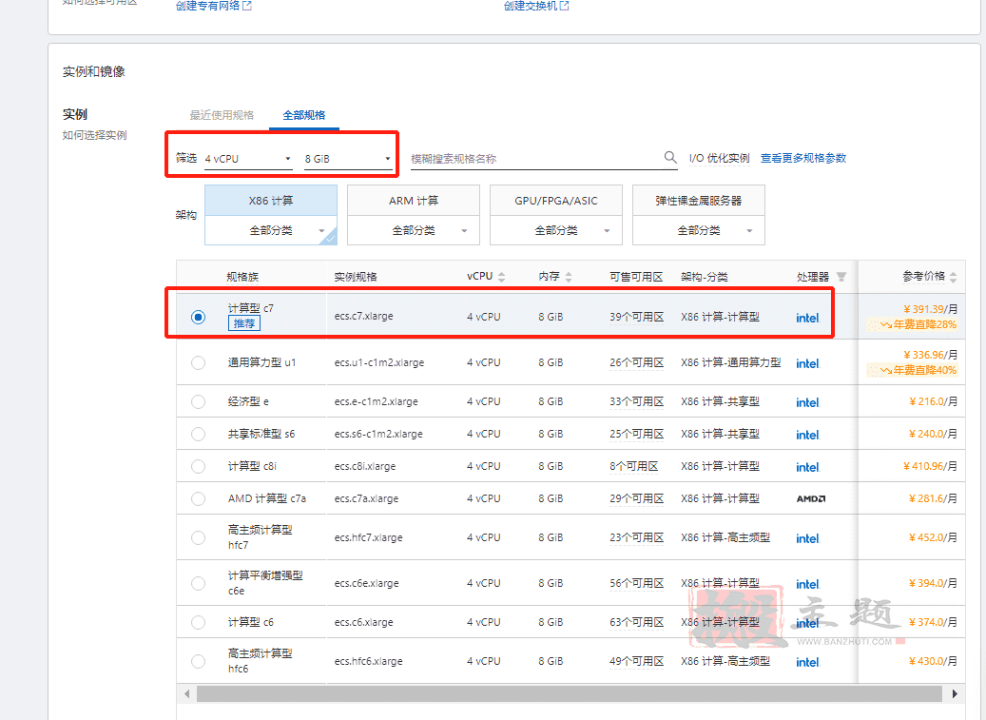Click the ¥281.6/月 price

click(933, 498)
